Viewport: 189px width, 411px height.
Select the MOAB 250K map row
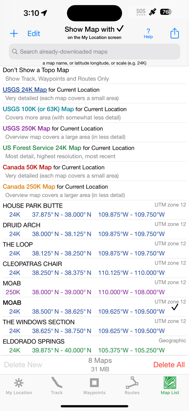point(94,287)
